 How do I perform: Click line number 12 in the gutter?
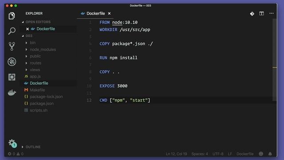pos(89,100)
